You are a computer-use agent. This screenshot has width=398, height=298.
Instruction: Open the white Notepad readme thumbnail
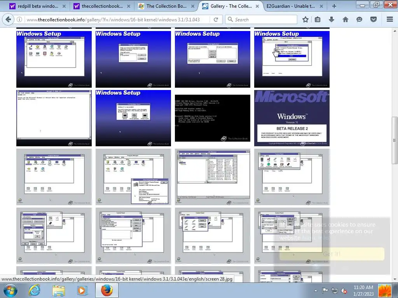coord(54,118)
